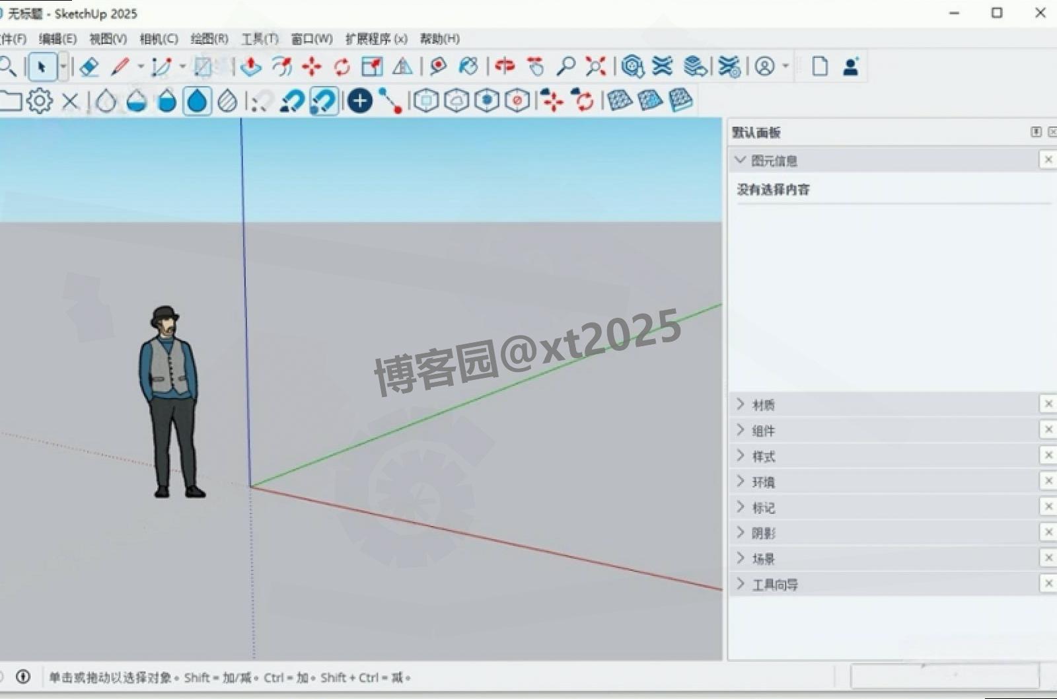The width and height of the screenshot is (1057, 699).
Task: Toggle the mostly-filled droplet mode
Action: coord(167,101)
